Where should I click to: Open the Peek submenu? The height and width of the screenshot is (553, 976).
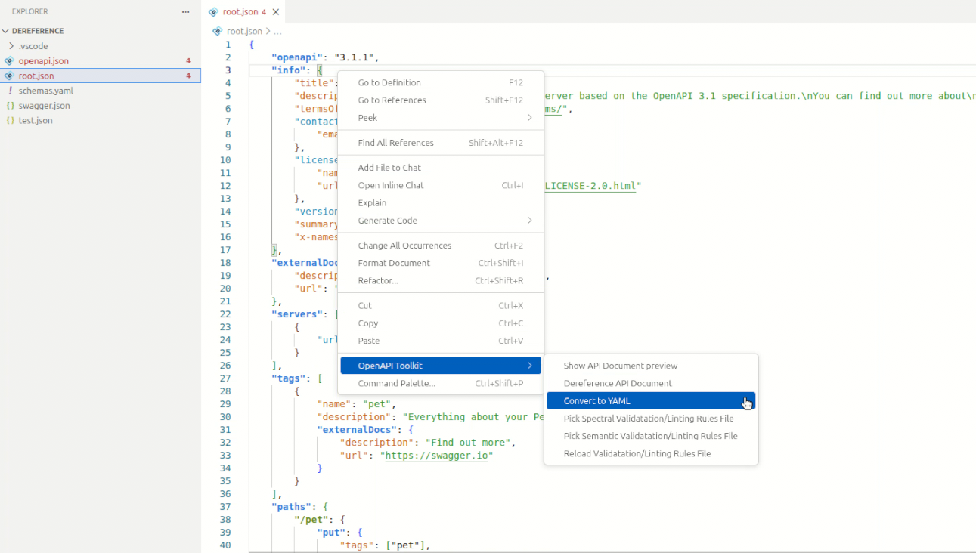(367, 118)
